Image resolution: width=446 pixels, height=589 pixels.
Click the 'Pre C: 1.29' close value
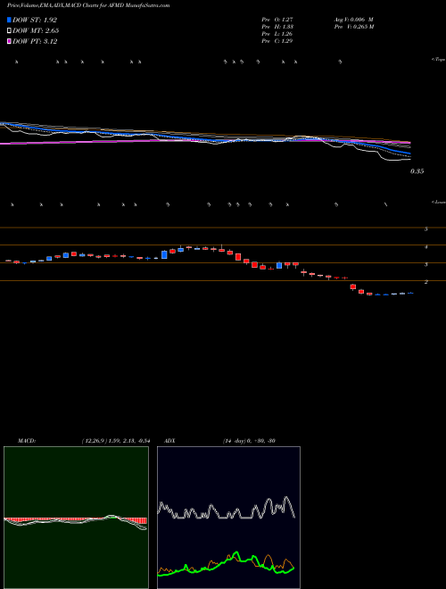click(277, 41)
